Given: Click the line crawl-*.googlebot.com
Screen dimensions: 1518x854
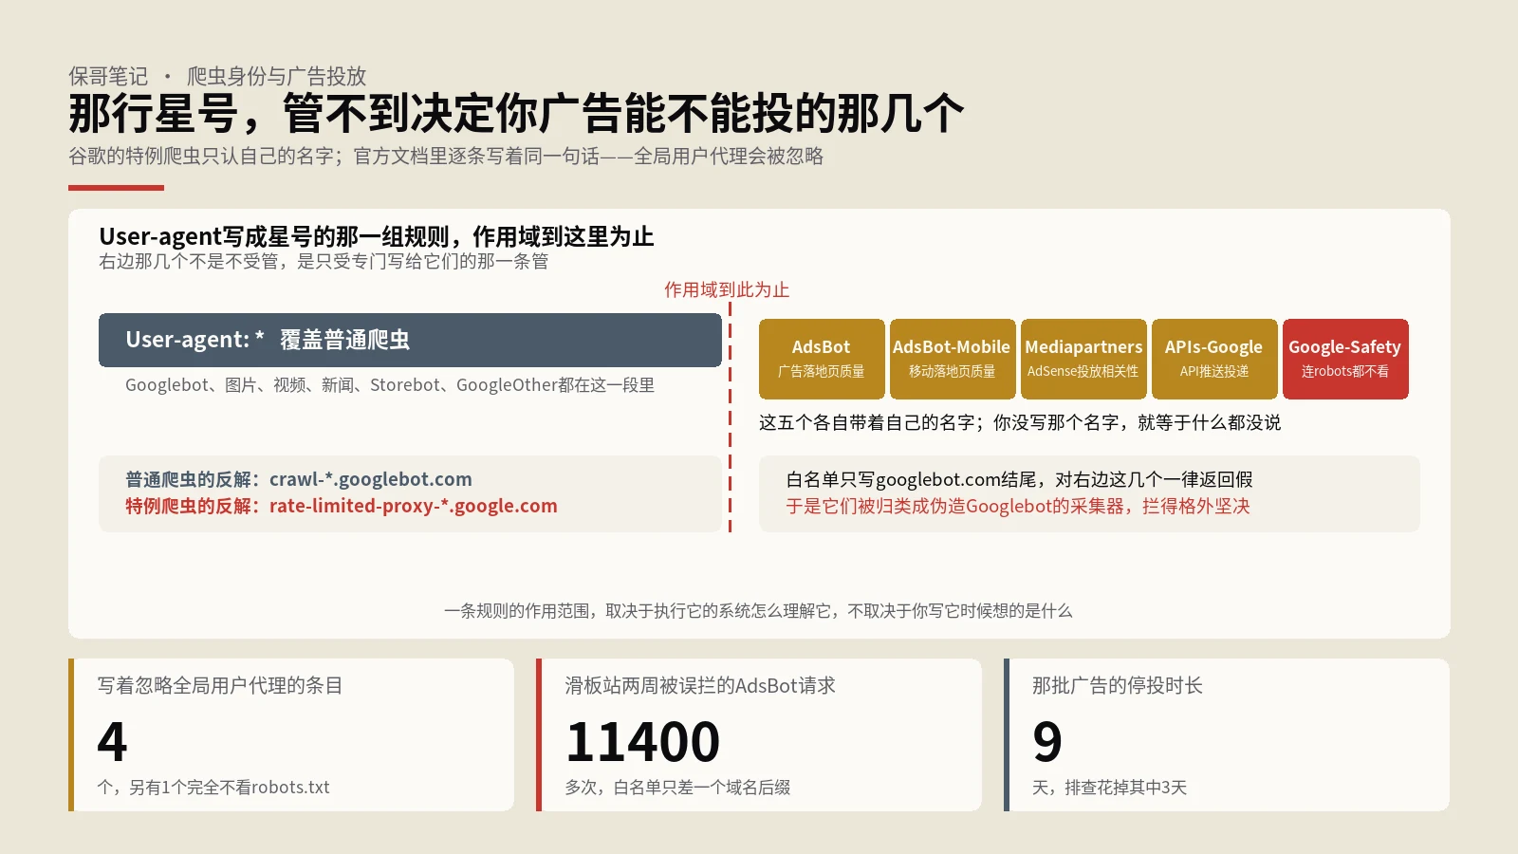Looking at the screenshot, I should [299, 479].
